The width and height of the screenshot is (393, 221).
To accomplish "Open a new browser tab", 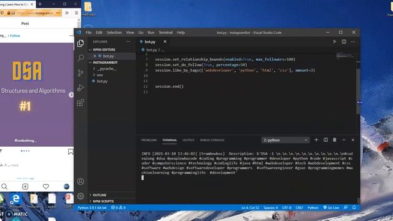I will pyautogui.click(x=40, y=4).
